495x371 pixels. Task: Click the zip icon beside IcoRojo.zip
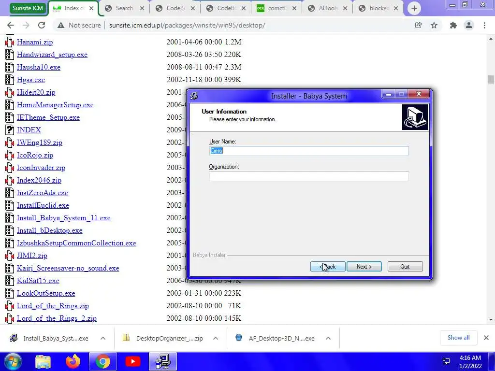coord(10,155)
